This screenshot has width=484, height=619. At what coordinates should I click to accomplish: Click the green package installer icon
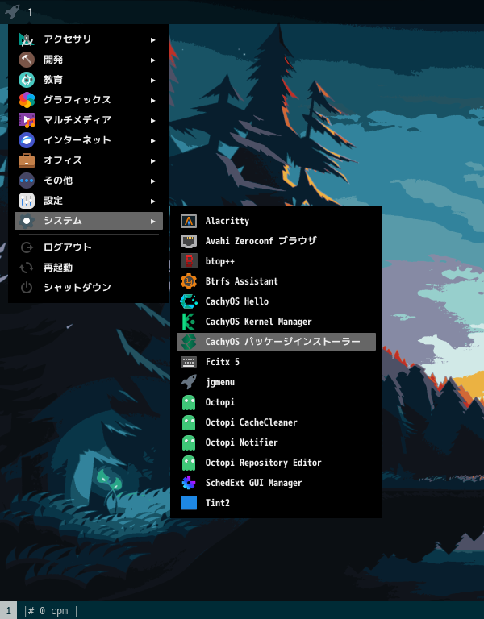189,342
